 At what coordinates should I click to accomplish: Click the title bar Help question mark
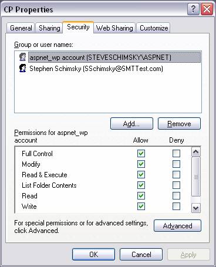click(x=193, y=9)
